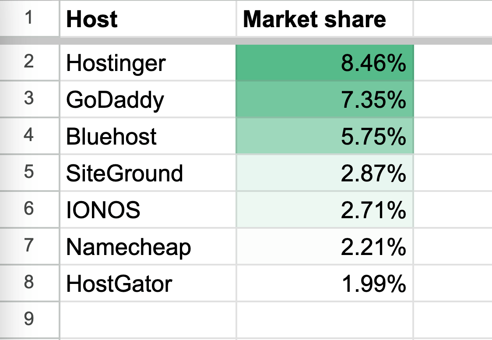Screen dimensions: 492x340
Task: Select the 1.99% cell
Action: [324, 283]
